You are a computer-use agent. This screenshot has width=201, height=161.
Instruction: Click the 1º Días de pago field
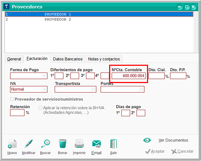pyautogui.click(x=126, y=113)
